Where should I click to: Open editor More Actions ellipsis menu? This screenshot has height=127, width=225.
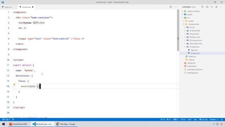175,7
